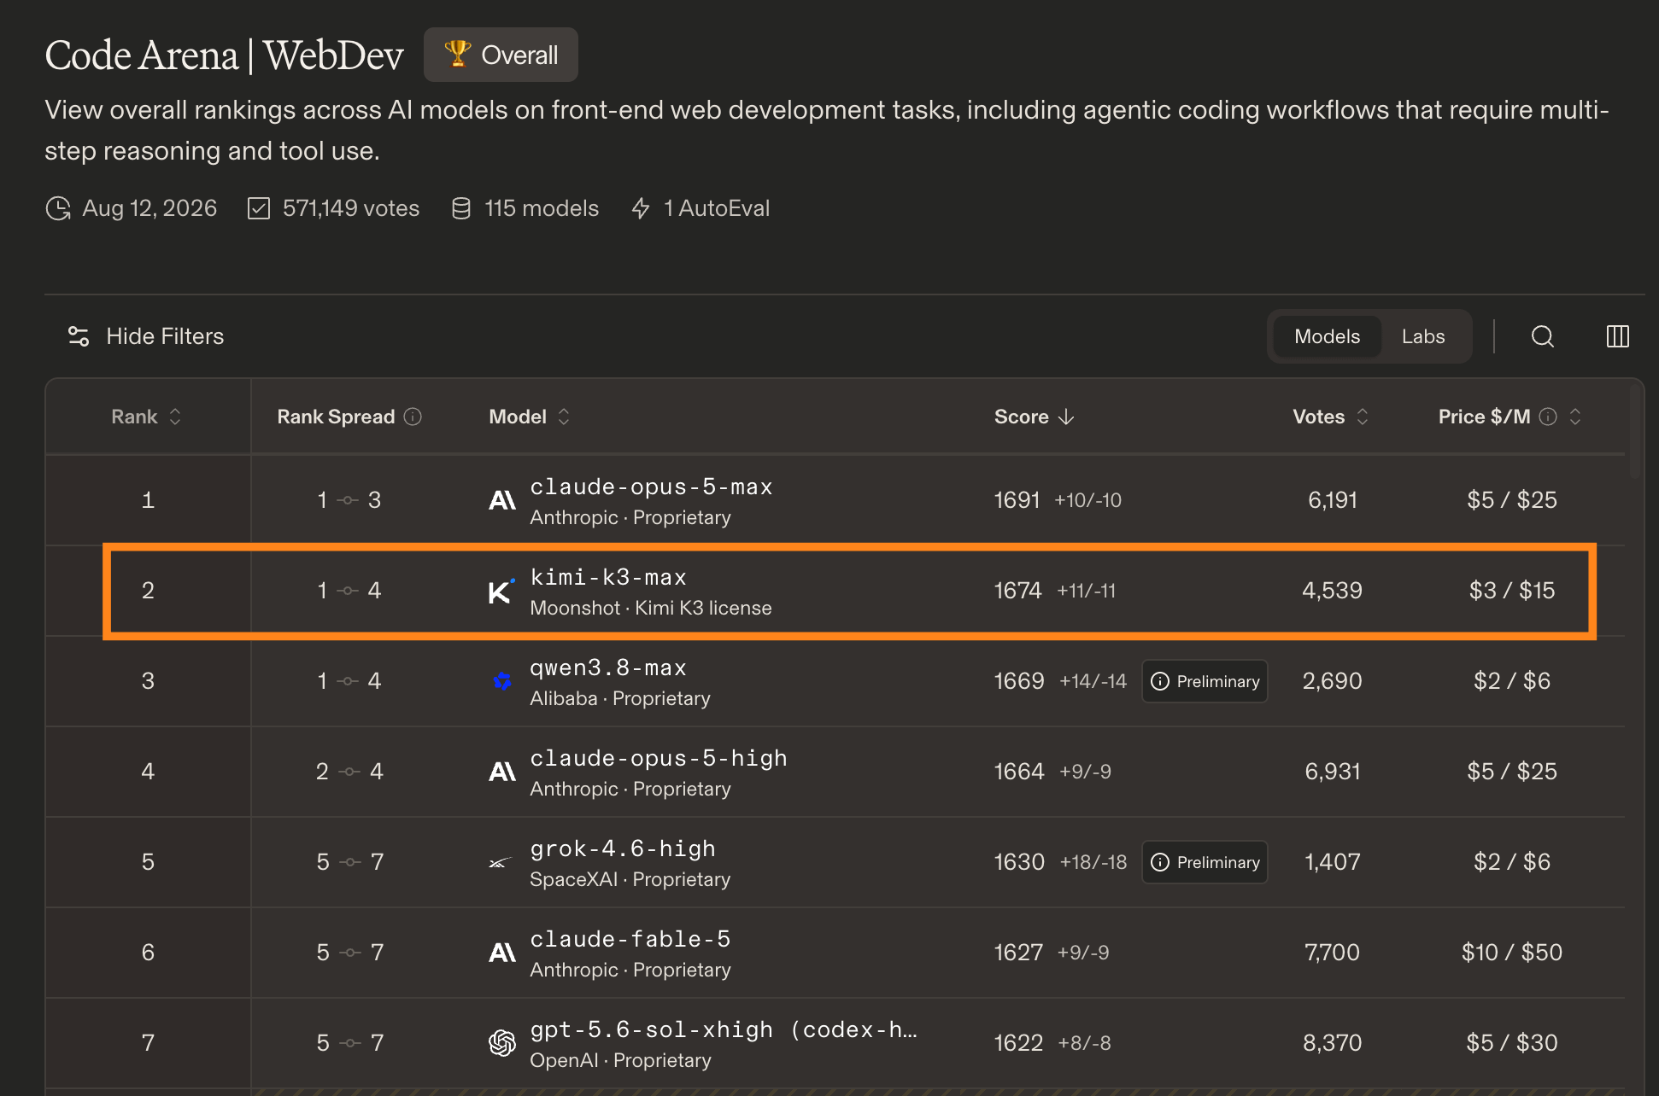Open the claude-opus-5-high model link
Viewport: 1659px width, 1096px height.
coord(659,758)
